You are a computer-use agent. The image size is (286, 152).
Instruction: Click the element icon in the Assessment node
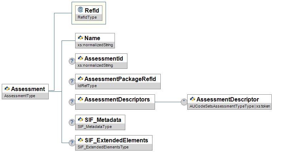(x=7, y=89)
